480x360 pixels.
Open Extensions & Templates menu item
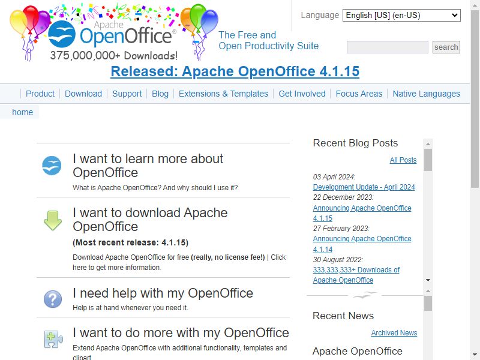tap(223, 94)
